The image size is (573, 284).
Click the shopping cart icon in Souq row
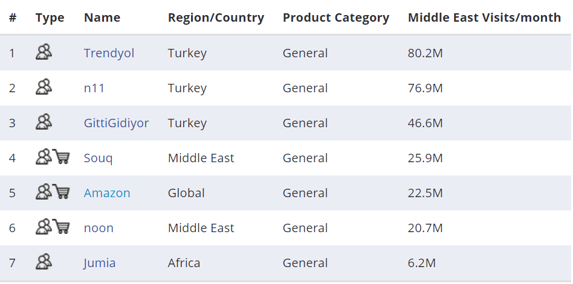(61, 157)
